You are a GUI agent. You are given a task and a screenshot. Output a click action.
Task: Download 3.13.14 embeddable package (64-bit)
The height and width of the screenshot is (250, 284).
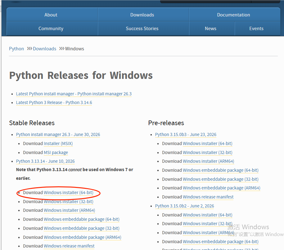[x=82, y=219]
